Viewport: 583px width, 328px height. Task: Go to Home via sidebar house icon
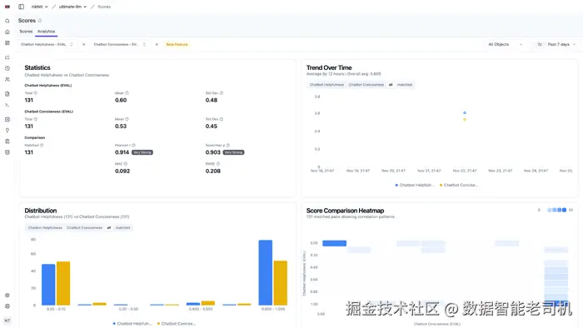pos(7,32)
